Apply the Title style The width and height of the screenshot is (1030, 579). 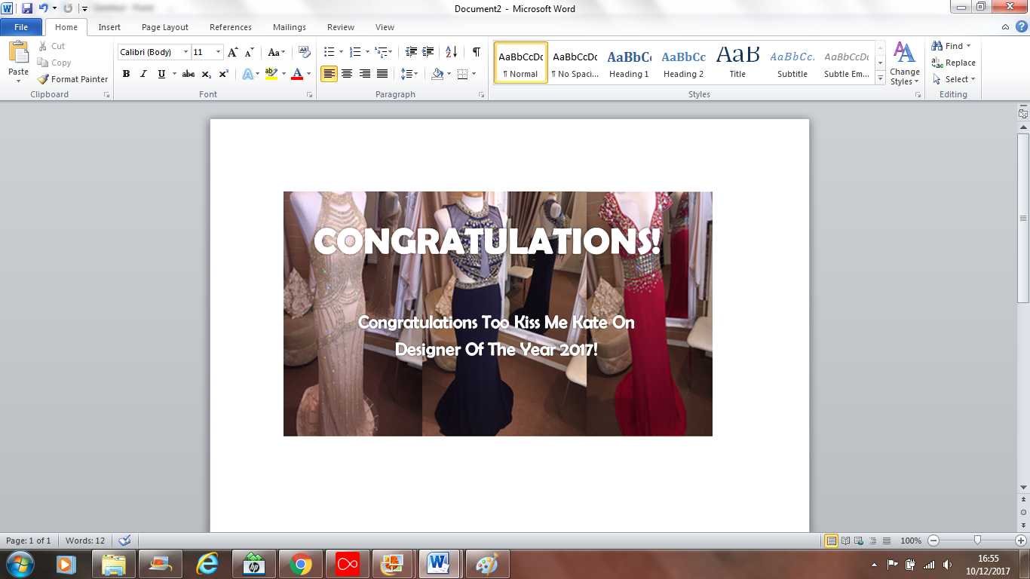[737, 63]
